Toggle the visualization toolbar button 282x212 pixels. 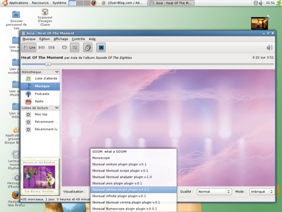(101, 48)
